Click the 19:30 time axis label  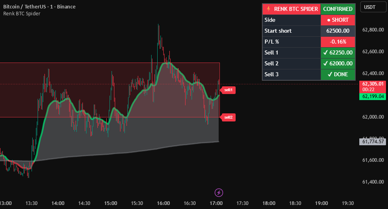point(348,203)
